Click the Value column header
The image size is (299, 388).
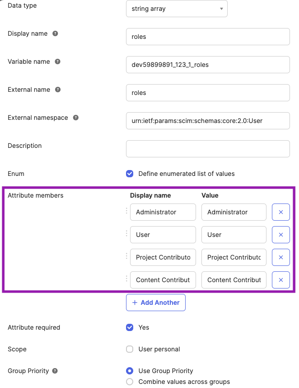(x=210, y=195)
